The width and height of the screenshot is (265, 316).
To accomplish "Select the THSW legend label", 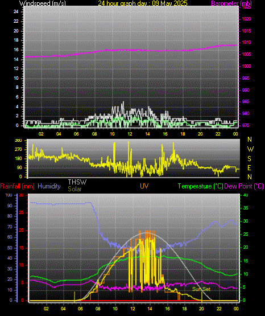I will pos(77,182).
